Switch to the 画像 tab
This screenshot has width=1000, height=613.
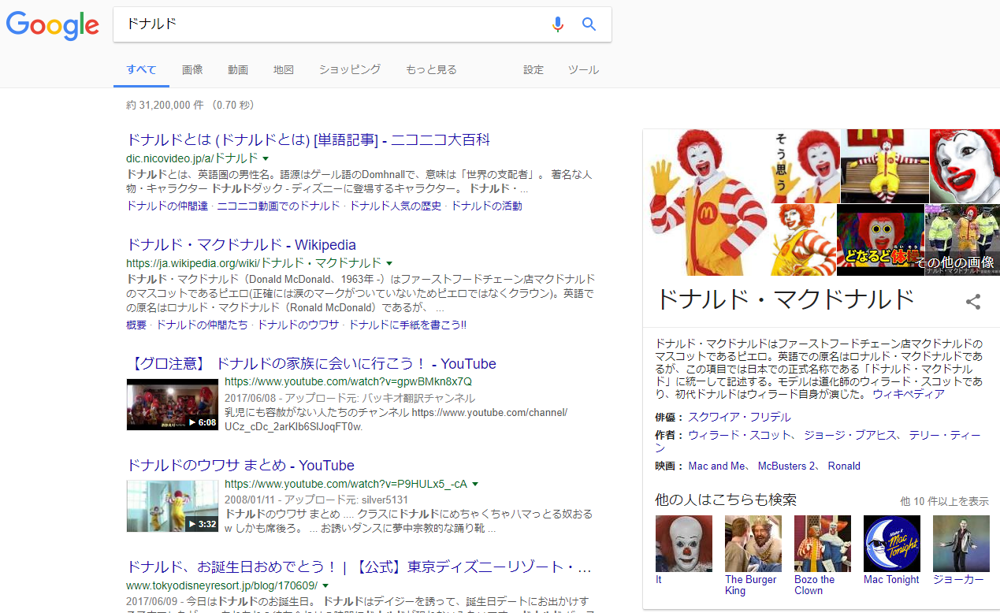[x=192, y=69]
